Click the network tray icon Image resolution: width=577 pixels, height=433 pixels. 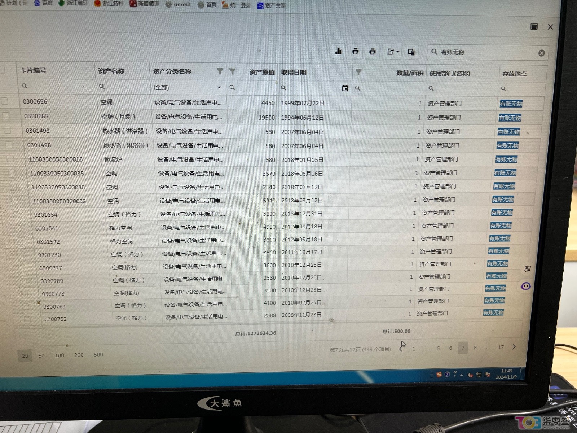[479, 375]
